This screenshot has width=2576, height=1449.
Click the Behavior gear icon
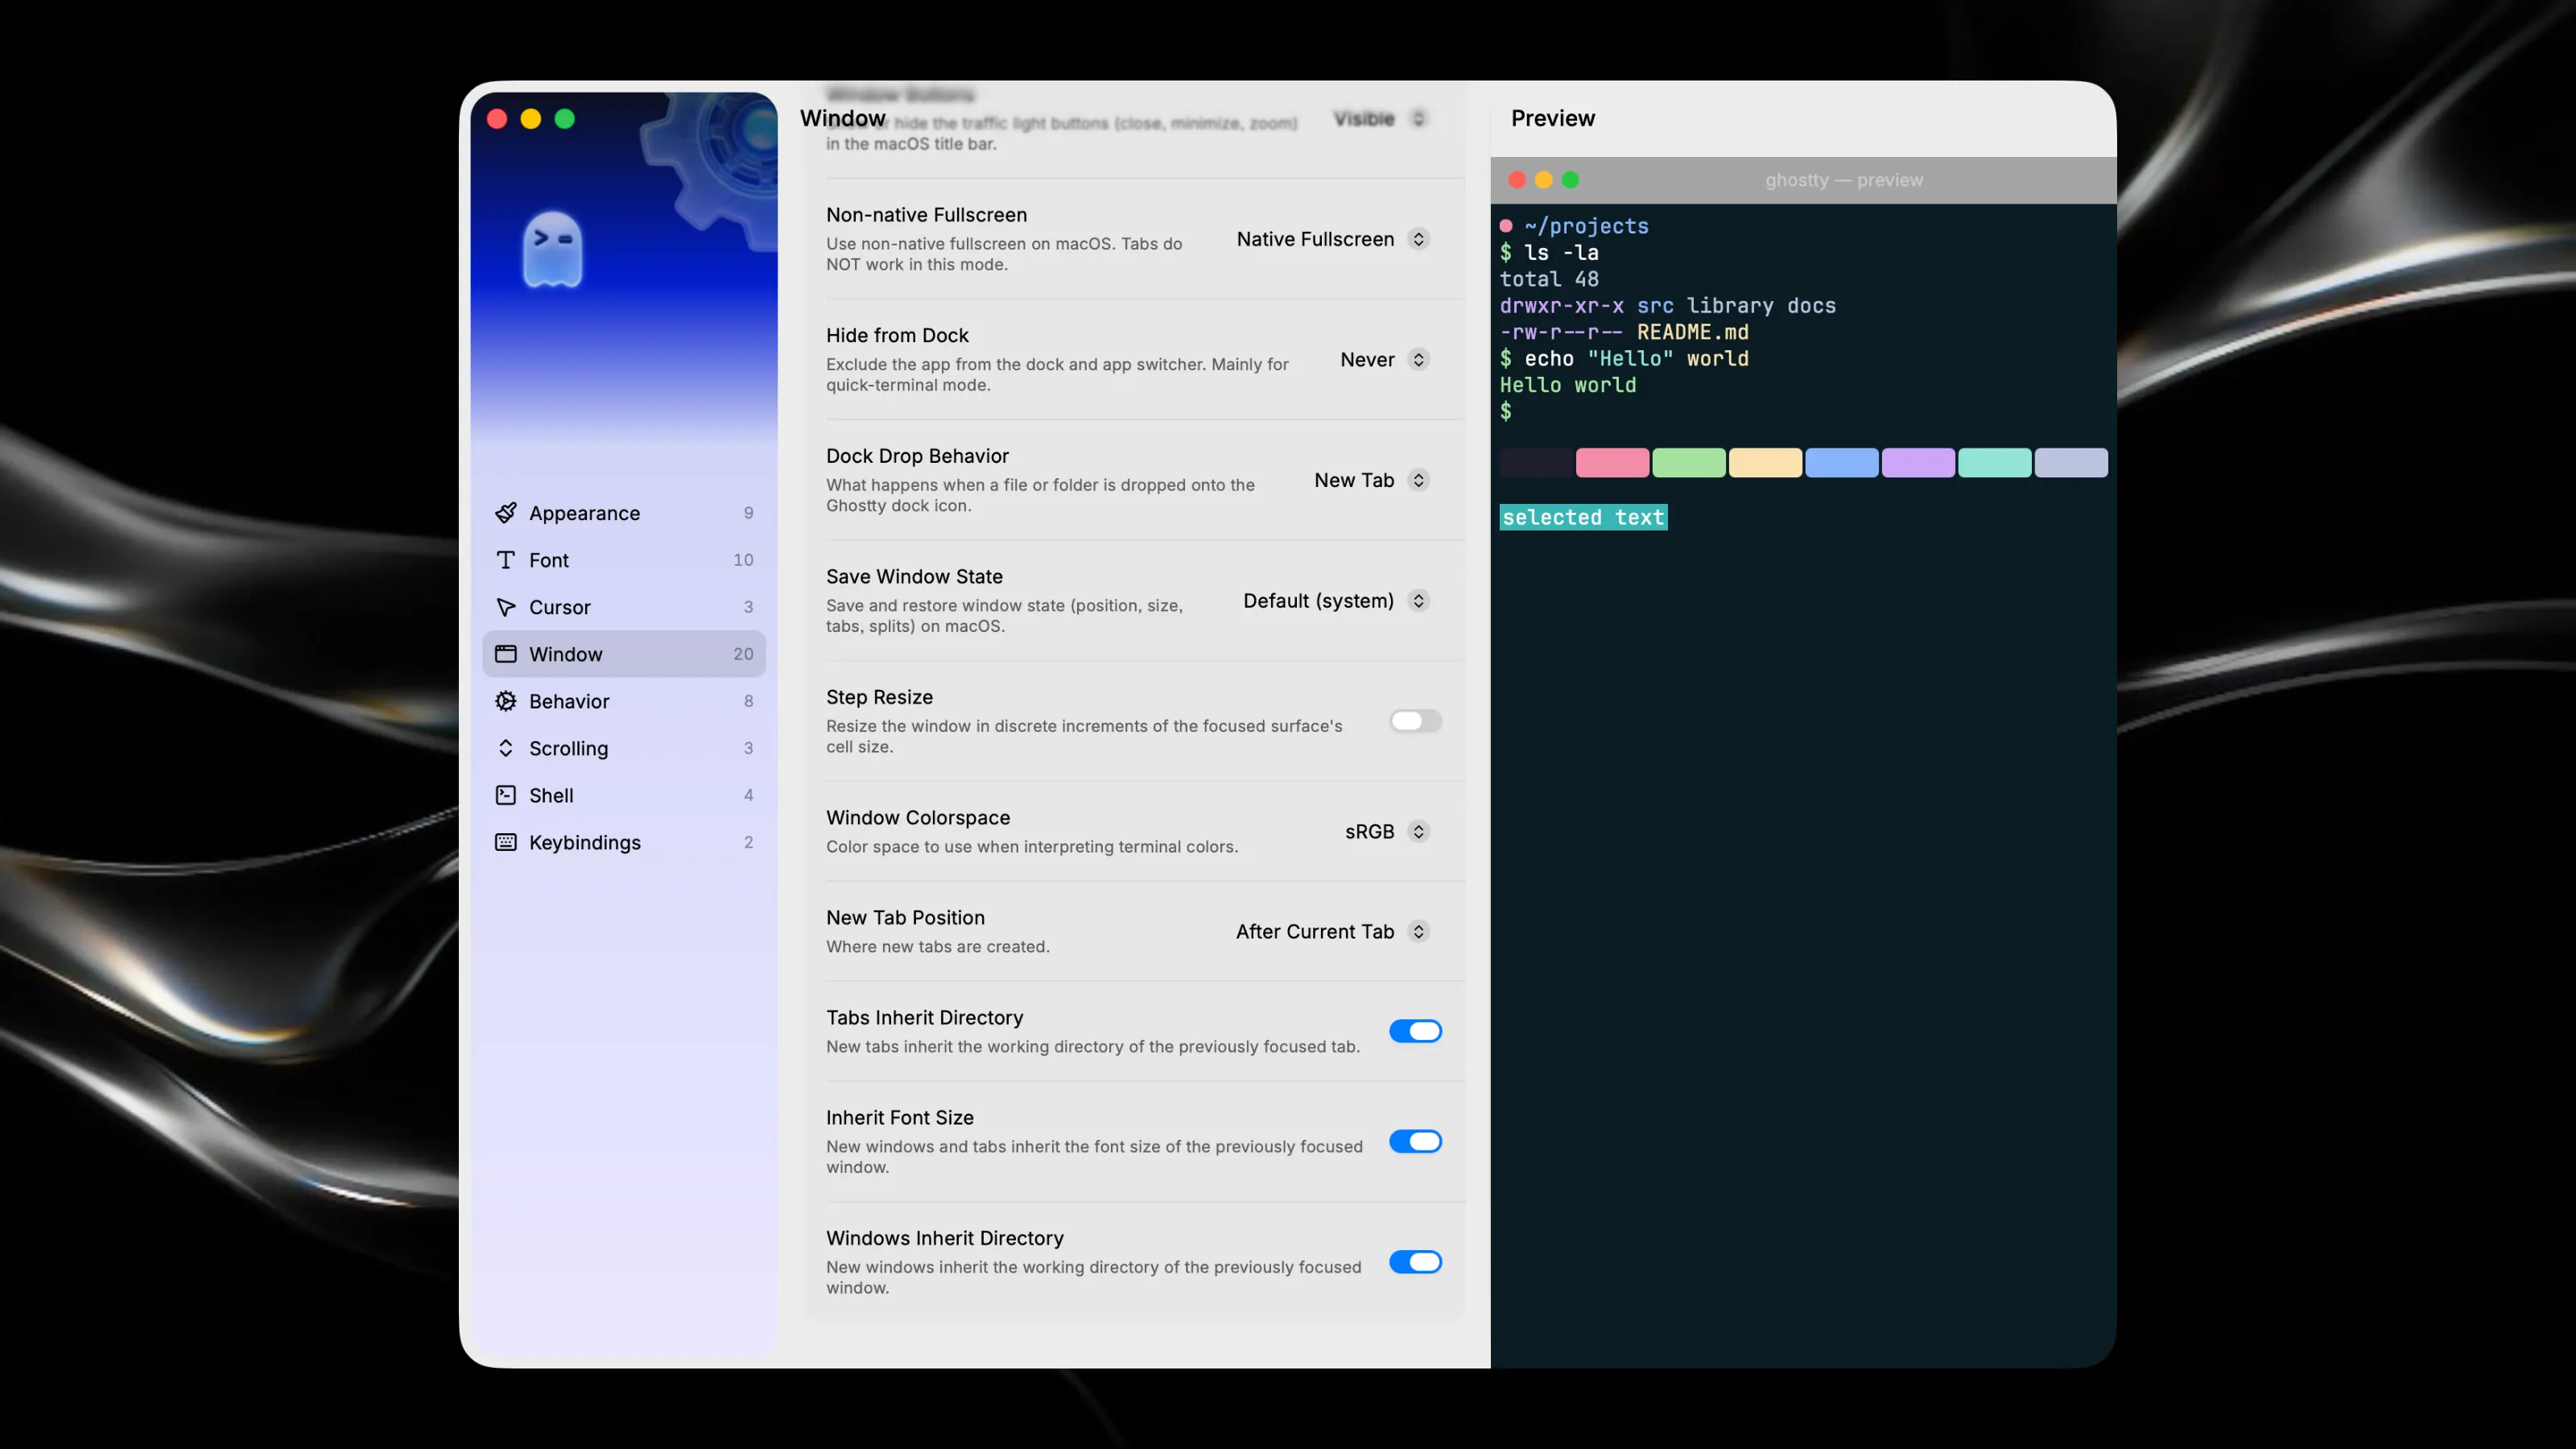click(506, 701)
